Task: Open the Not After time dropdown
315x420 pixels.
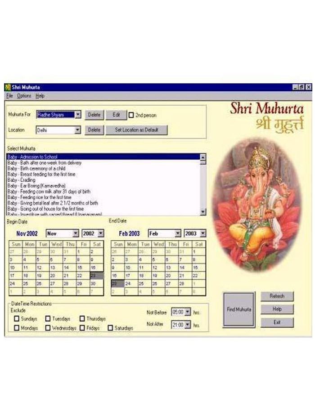Action: click(x=188, y=325)
